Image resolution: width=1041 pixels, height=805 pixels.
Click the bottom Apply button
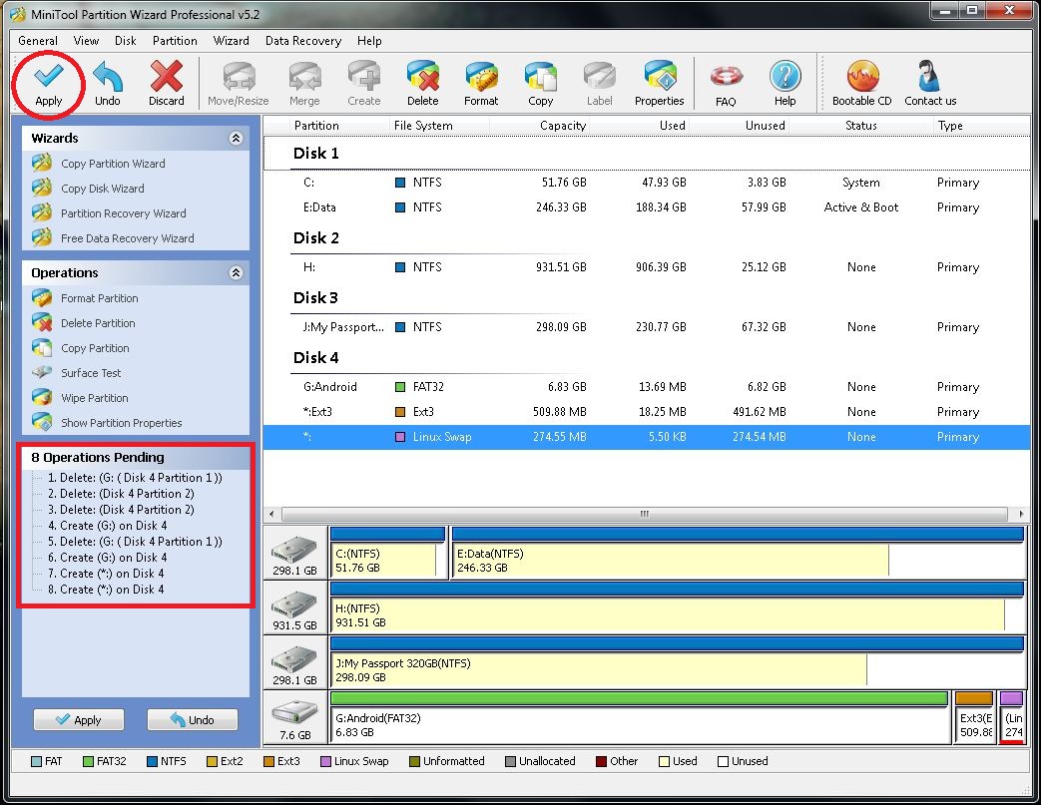78,720
